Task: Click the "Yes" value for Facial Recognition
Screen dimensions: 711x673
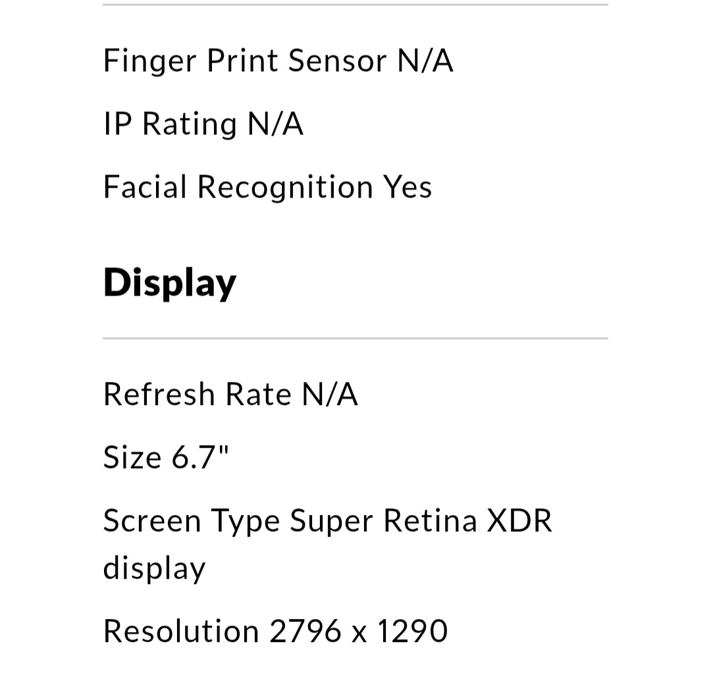Action: [x=408, y=187]
